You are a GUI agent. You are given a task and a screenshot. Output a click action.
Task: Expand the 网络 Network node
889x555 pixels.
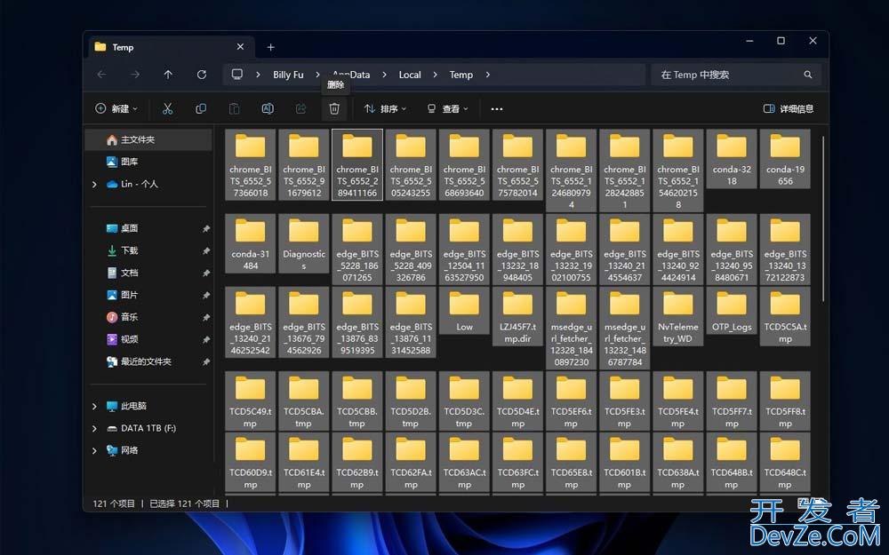pyautogui.click(x=94, y=451)
